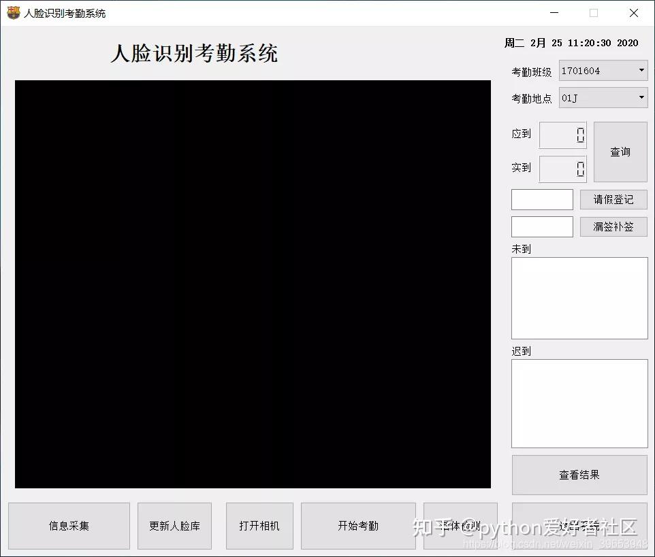Click the 活体检测 detection button at bottom
This screenshot has width=655, height=557.
[x=460, y=526]
